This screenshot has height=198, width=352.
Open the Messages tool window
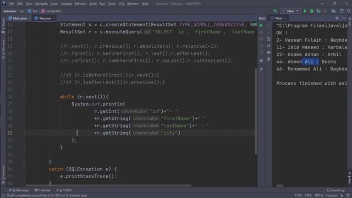19,190
